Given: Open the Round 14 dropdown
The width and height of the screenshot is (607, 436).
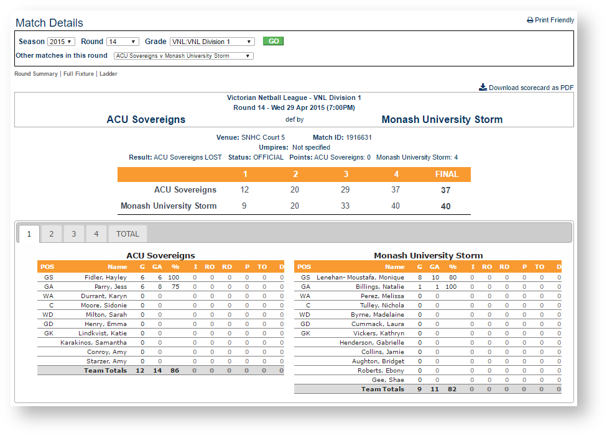Looking at the screenshot, I should tap(123, 42).
